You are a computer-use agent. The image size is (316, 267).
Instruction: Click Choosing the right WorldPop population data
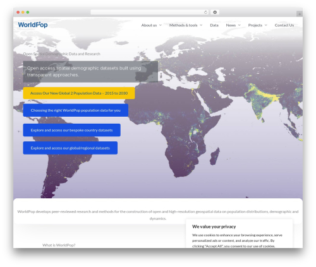pos(76,110)
